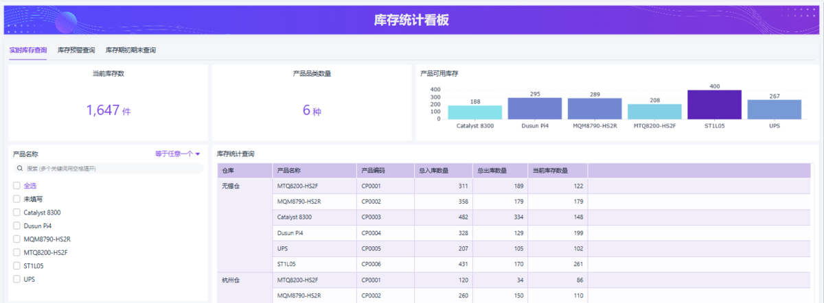Click the 当前库存数量 column header
Image resolution: width=824 pixels, height=303 pixels.
pyautogui.click(x=551, y=171)
